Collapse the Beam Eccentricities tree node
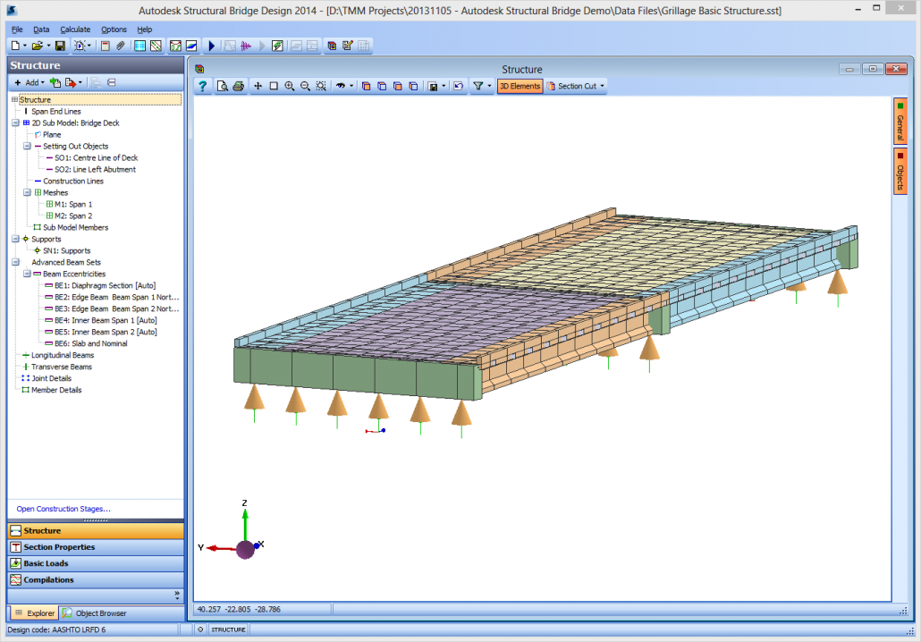921x642 pixels. coord(27,274)
